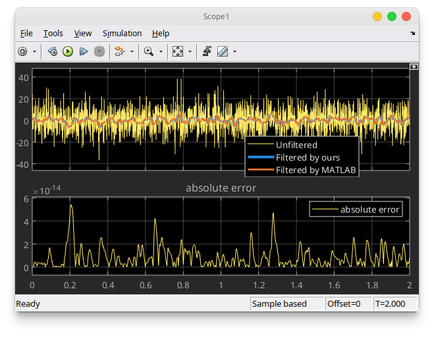Click the Step Forward icon
Image resolution: width=434 pixels, height=337 pixels.
click(84, 51)
